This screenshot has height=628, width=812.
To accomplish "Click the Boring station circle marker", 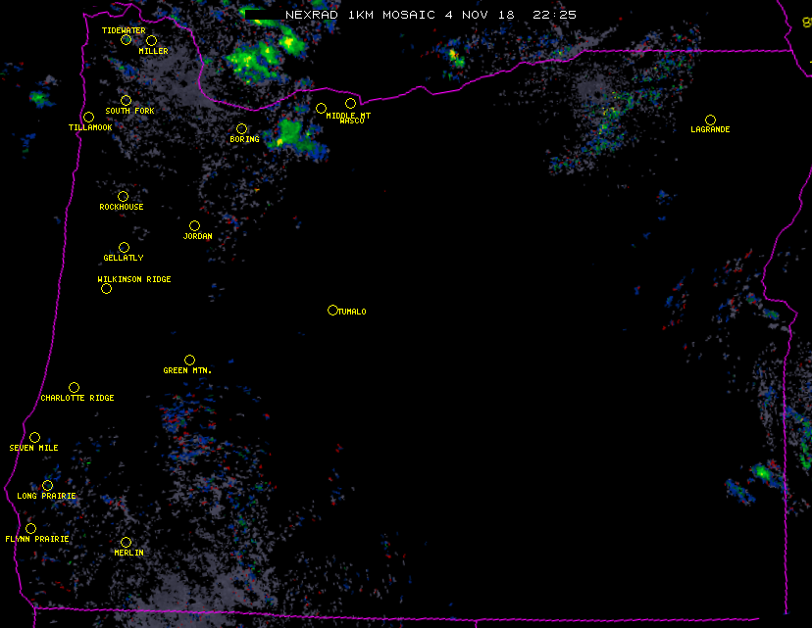I will click(241, 129).
